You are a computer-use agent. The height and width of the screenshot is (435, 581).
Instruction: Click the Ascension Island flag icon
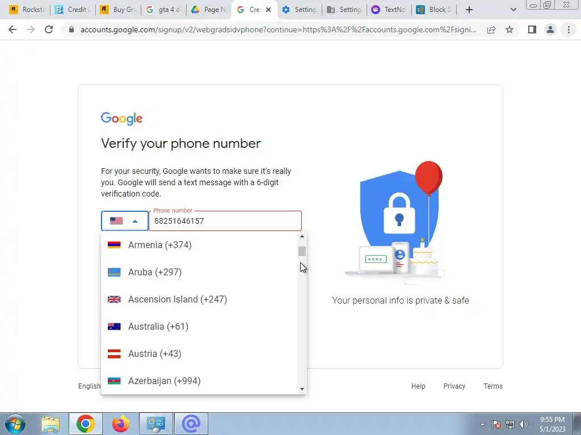tap(114, 299)
